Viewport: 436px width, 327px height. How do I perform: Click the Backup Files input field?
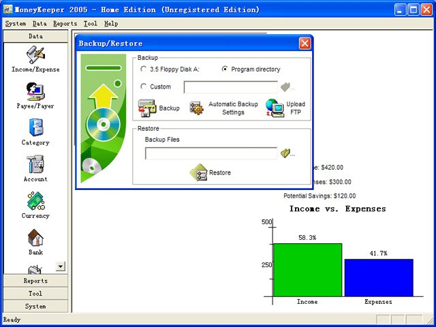(x=211, y=153)
